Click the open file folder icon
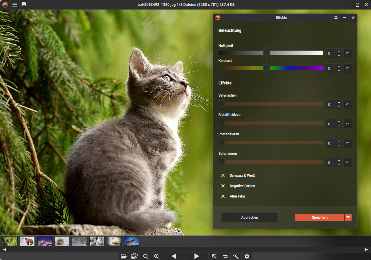 coord(124,256)
